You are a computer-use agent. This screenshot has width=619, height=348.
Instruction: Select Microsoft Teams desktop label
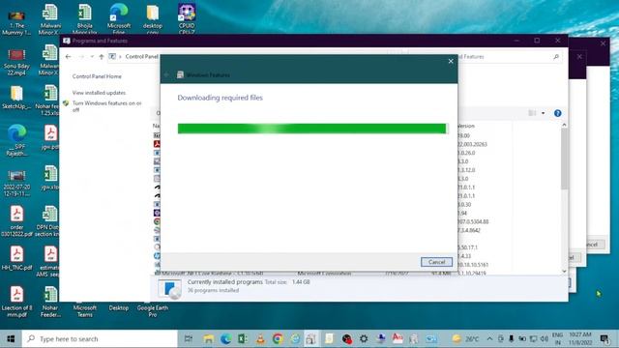coord(84,311)
